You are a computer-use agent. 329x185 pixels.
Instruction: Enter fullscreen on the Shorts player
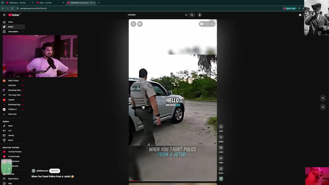(x=213, y=24)
